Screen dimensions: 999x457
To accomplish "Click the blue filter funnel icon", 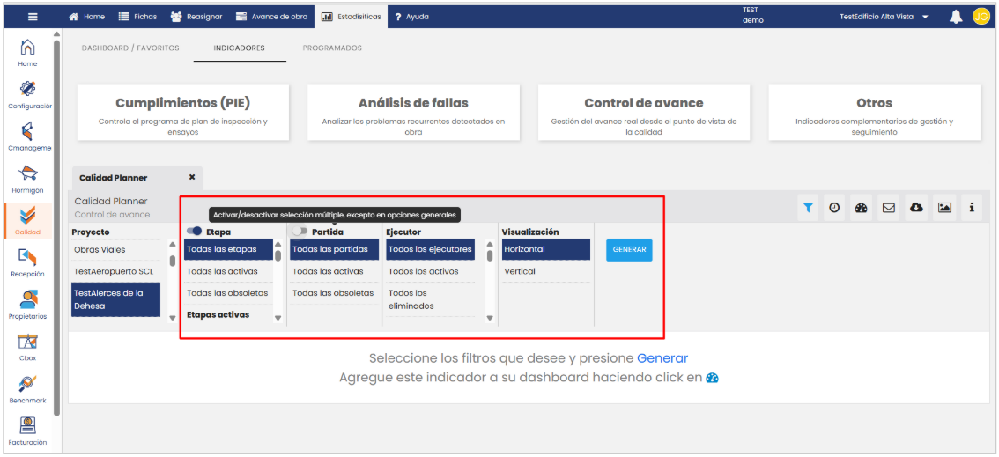I will [x=808, y=208].
